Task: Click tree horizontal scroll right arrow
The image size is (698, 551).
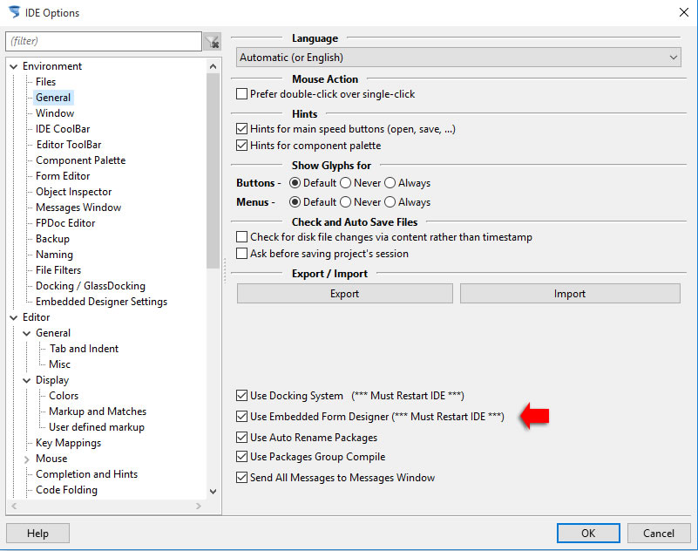Action: click(199, 506)
